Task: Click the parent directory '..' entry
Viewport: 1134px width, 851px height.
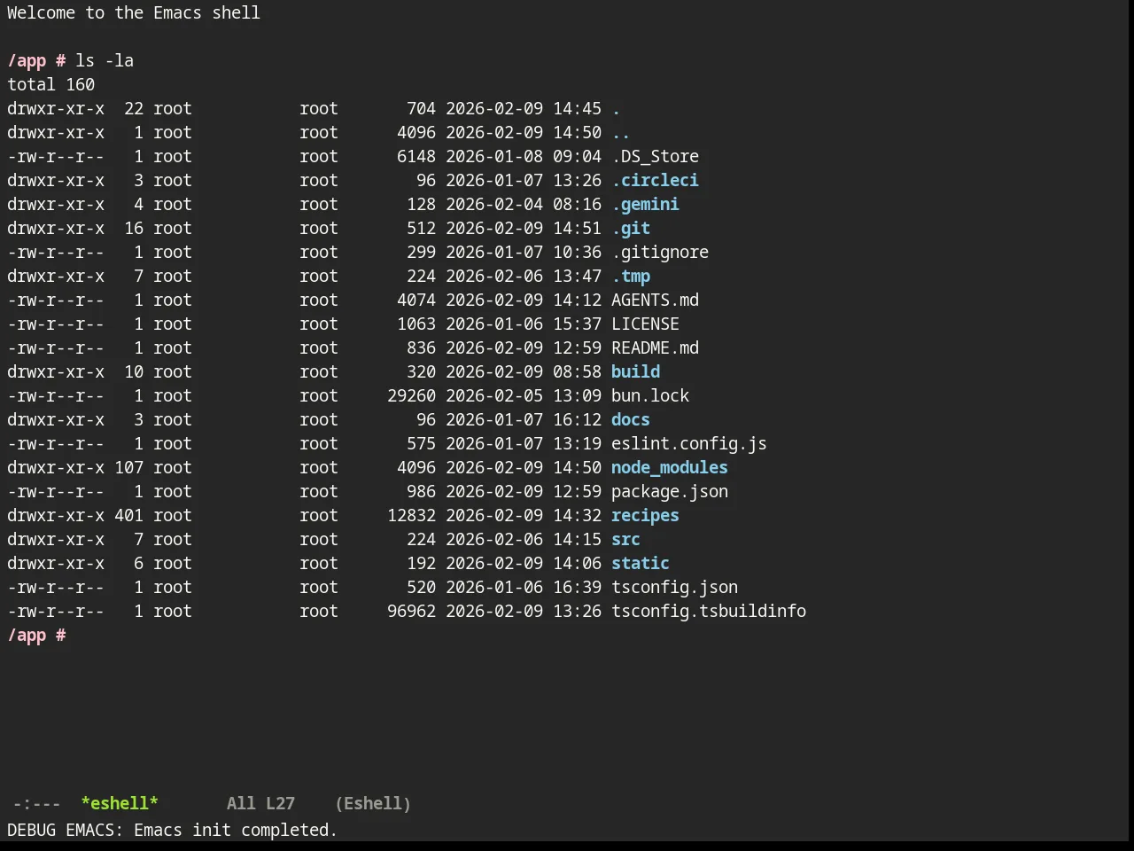Action: (621, 132)
